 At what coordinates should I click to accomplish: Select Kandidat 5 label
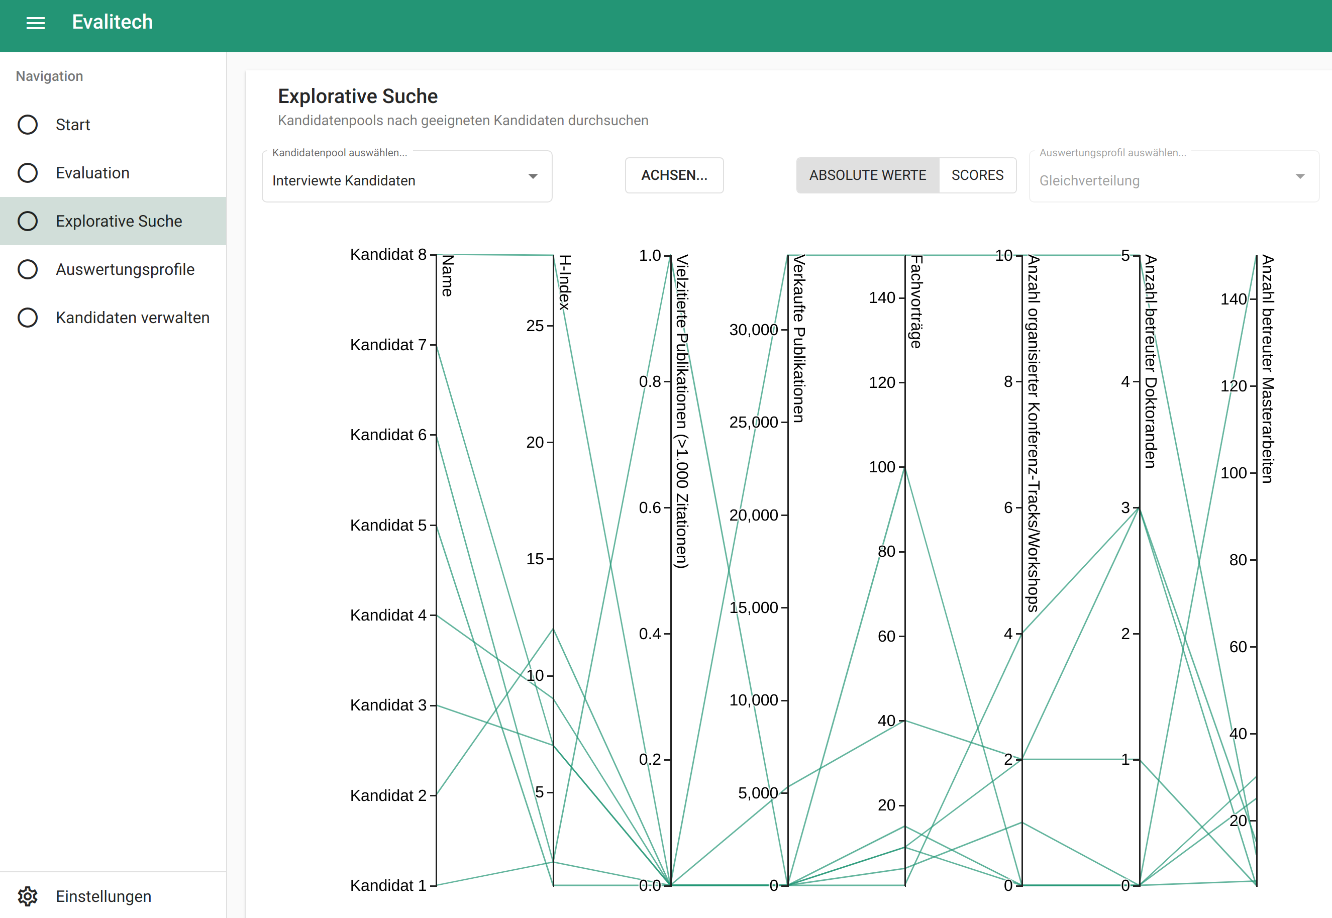[x=388, y=525]
